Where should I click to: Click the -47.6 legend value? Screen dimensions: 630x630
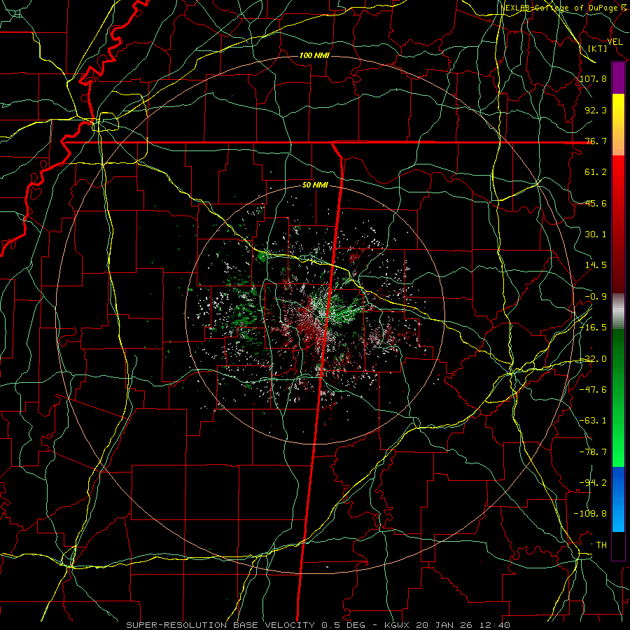coord(594,390)
